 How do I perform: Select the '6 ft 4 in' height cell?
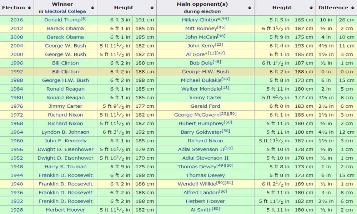pos(273,46)
